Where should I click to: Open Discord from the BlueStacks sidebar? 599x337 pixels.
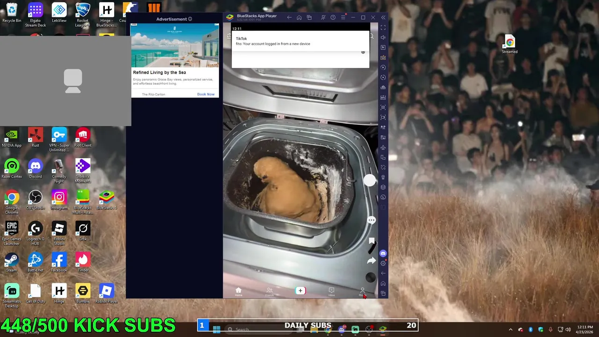[383, 253]
